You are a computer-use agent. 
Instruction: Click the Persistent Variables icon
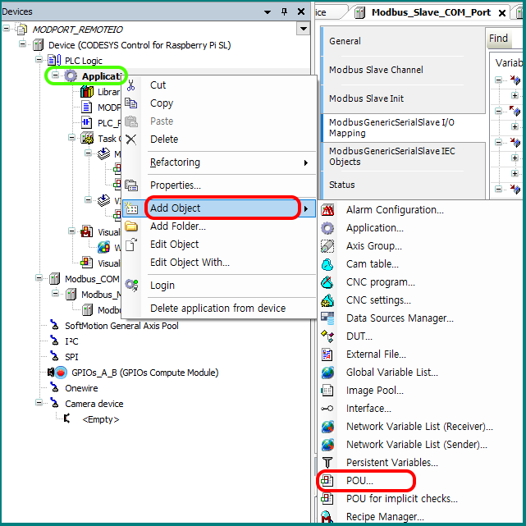(x=328, y=463)
